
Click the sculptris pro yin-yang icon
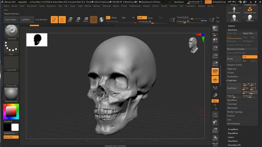pyautogui.click(x=102, y=20)
